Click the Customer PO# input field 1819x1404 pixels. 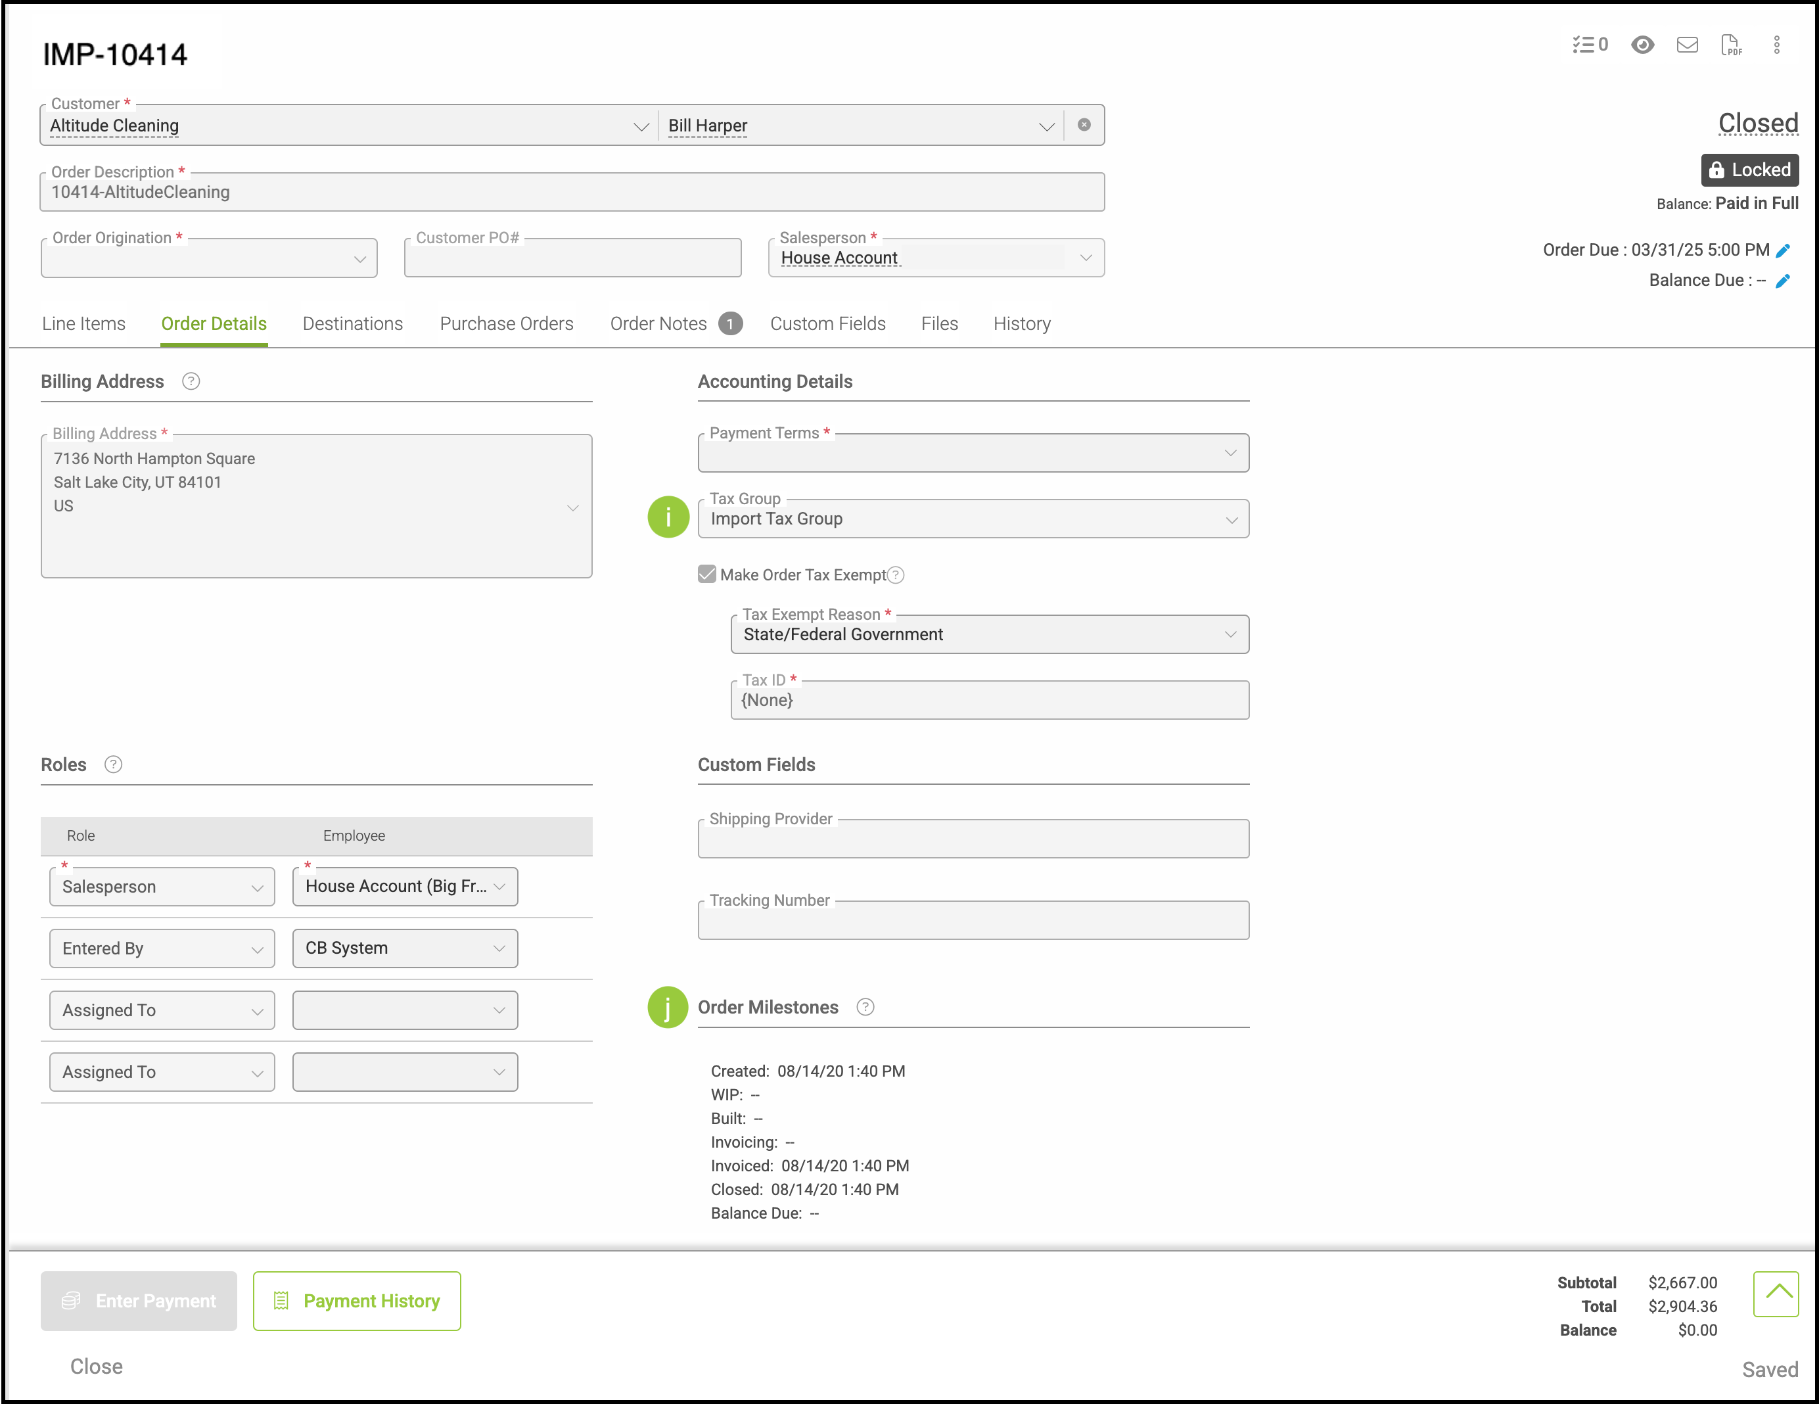point(572,259)
